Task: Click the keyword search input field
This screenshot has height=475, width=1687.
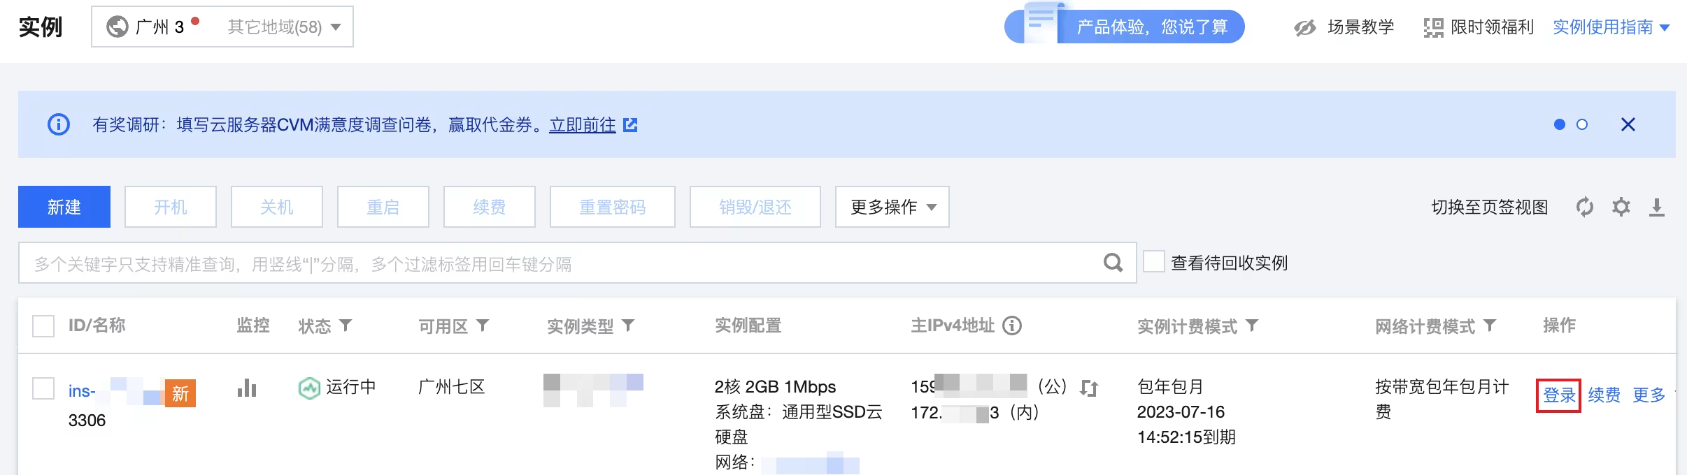Action: point(560,263)
